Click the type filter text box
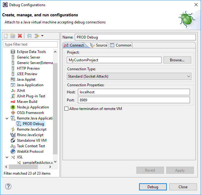201x195 pixels. (x=31, y=44)
